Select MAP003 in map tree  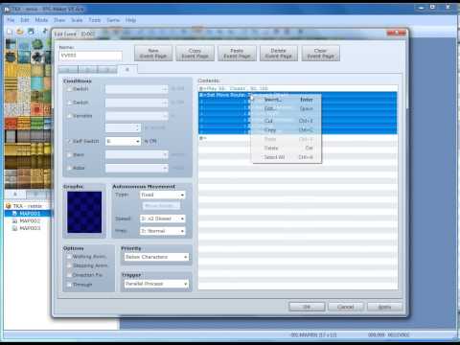click(30, 228)
